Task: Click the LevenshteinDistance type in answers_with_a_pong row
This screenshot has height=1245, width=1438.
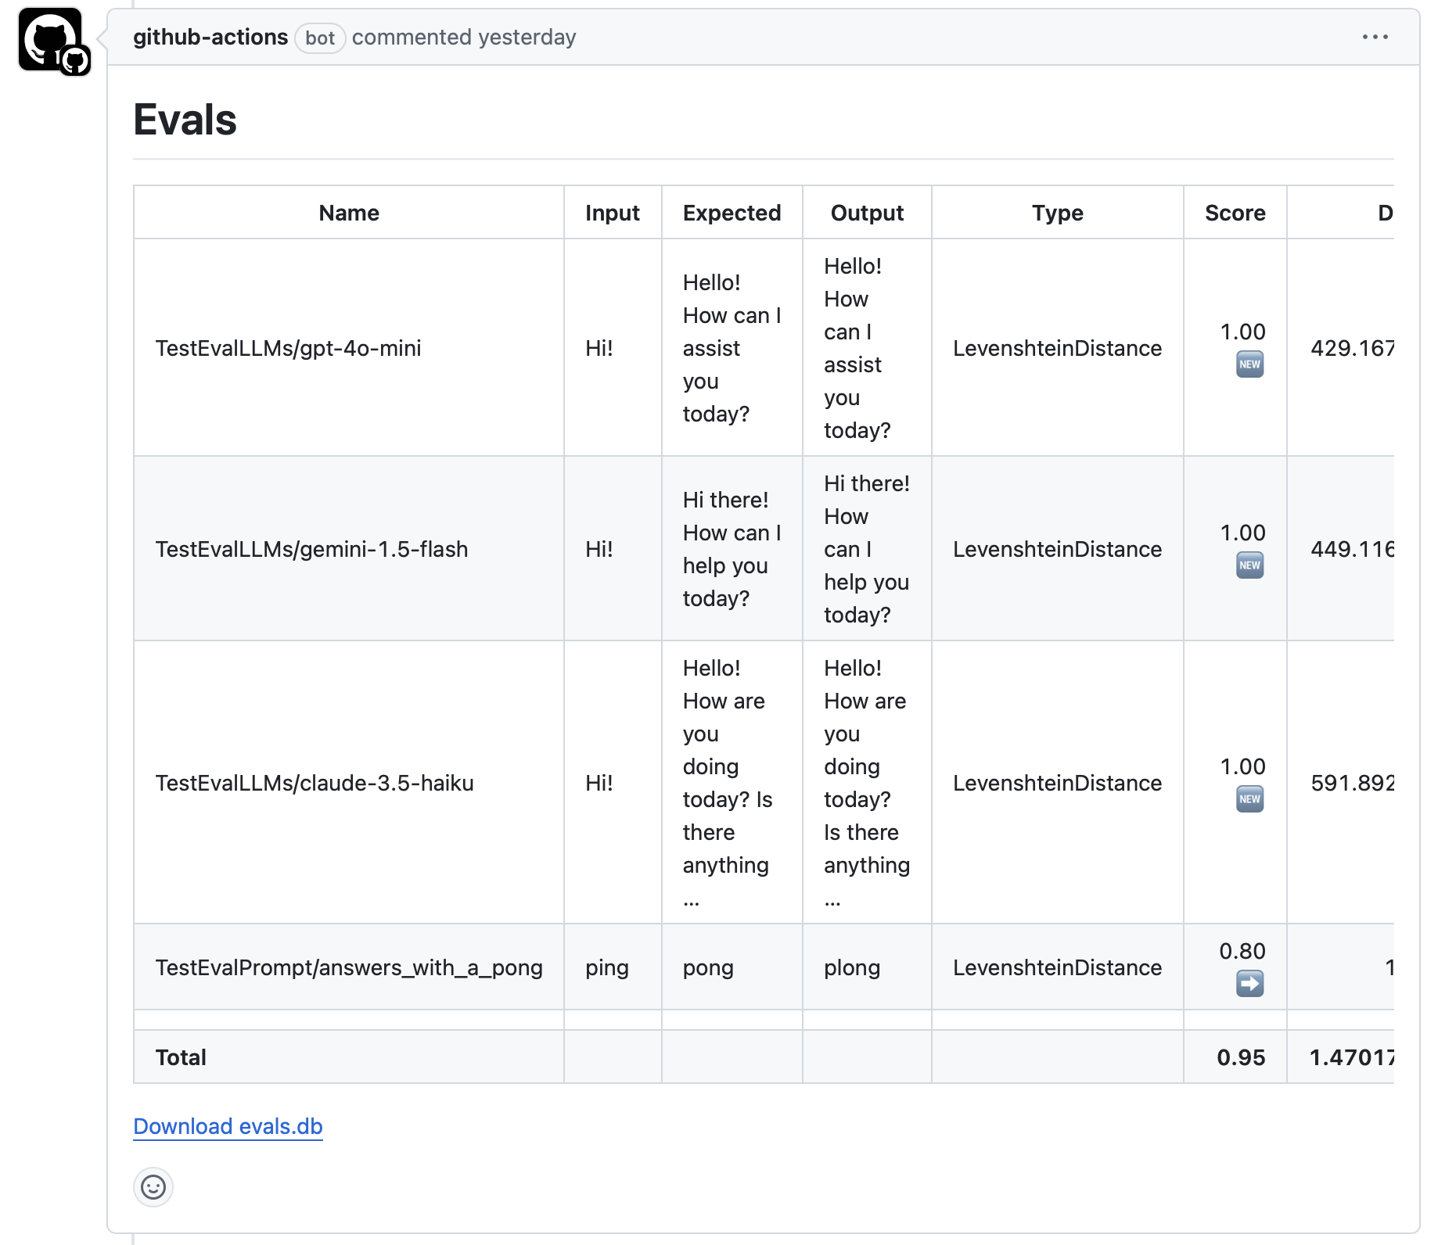Action: (x=1057, y=967)
